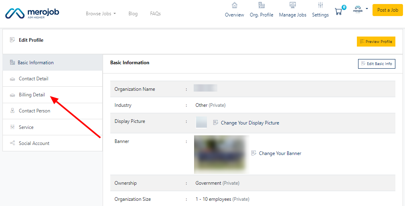The height and width of the screenshot is (206, 405).
Task: Click the Post a Job button
Action: pos(387,10)
